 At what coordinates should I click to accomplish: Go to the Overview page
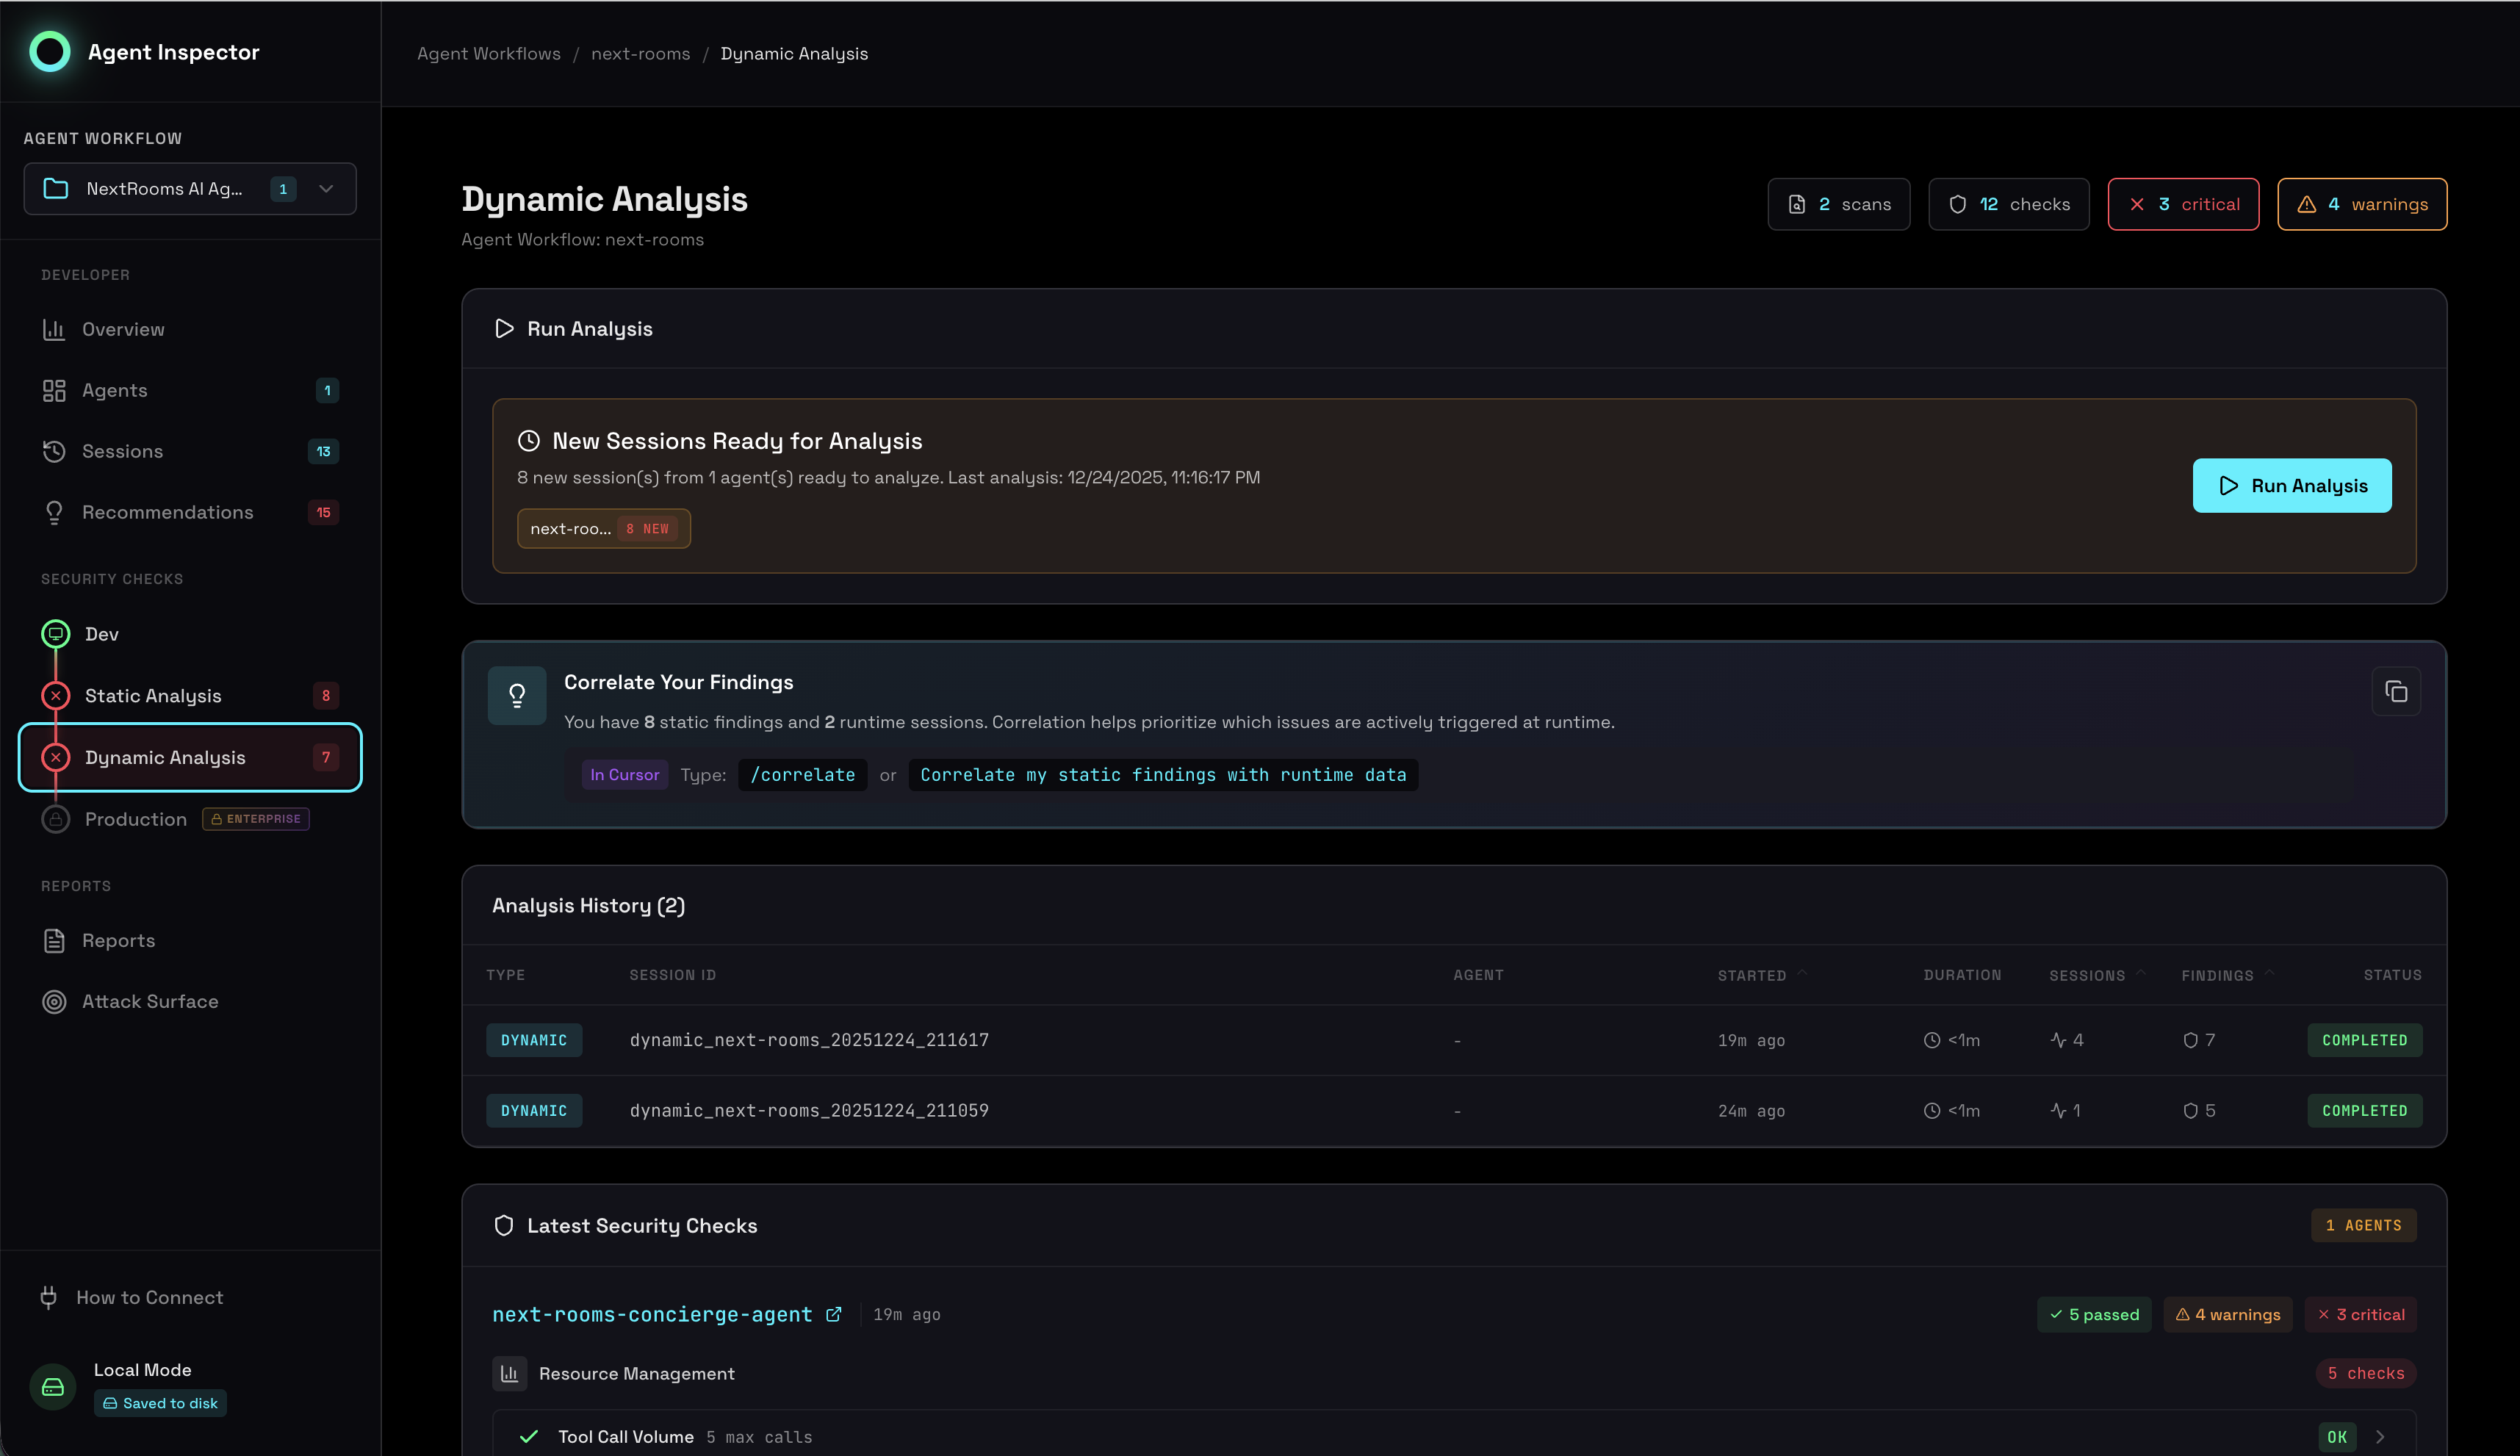[123, 329]
